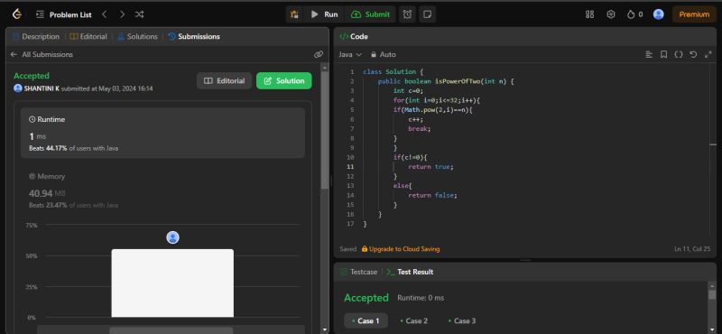This screenshot has width=722, height=334.
Task: Open the layout grid icon
Action: pos(590,14)
